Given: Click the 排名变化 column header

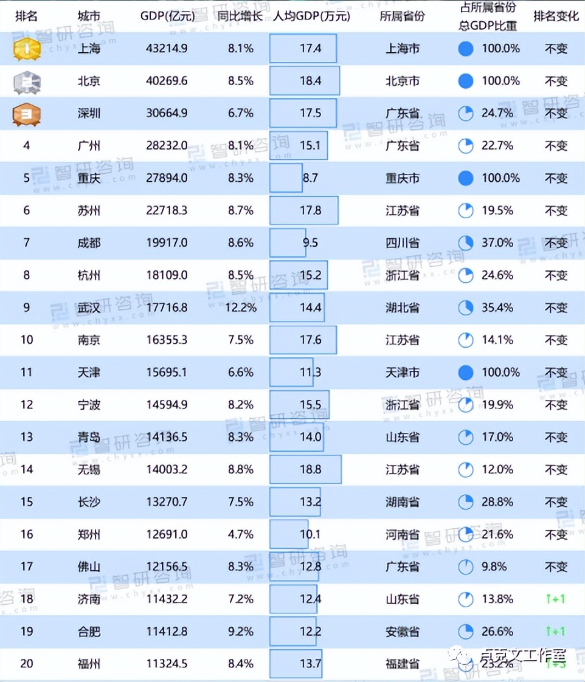Looking at the screenshot, I should click(x=556, y=16).
